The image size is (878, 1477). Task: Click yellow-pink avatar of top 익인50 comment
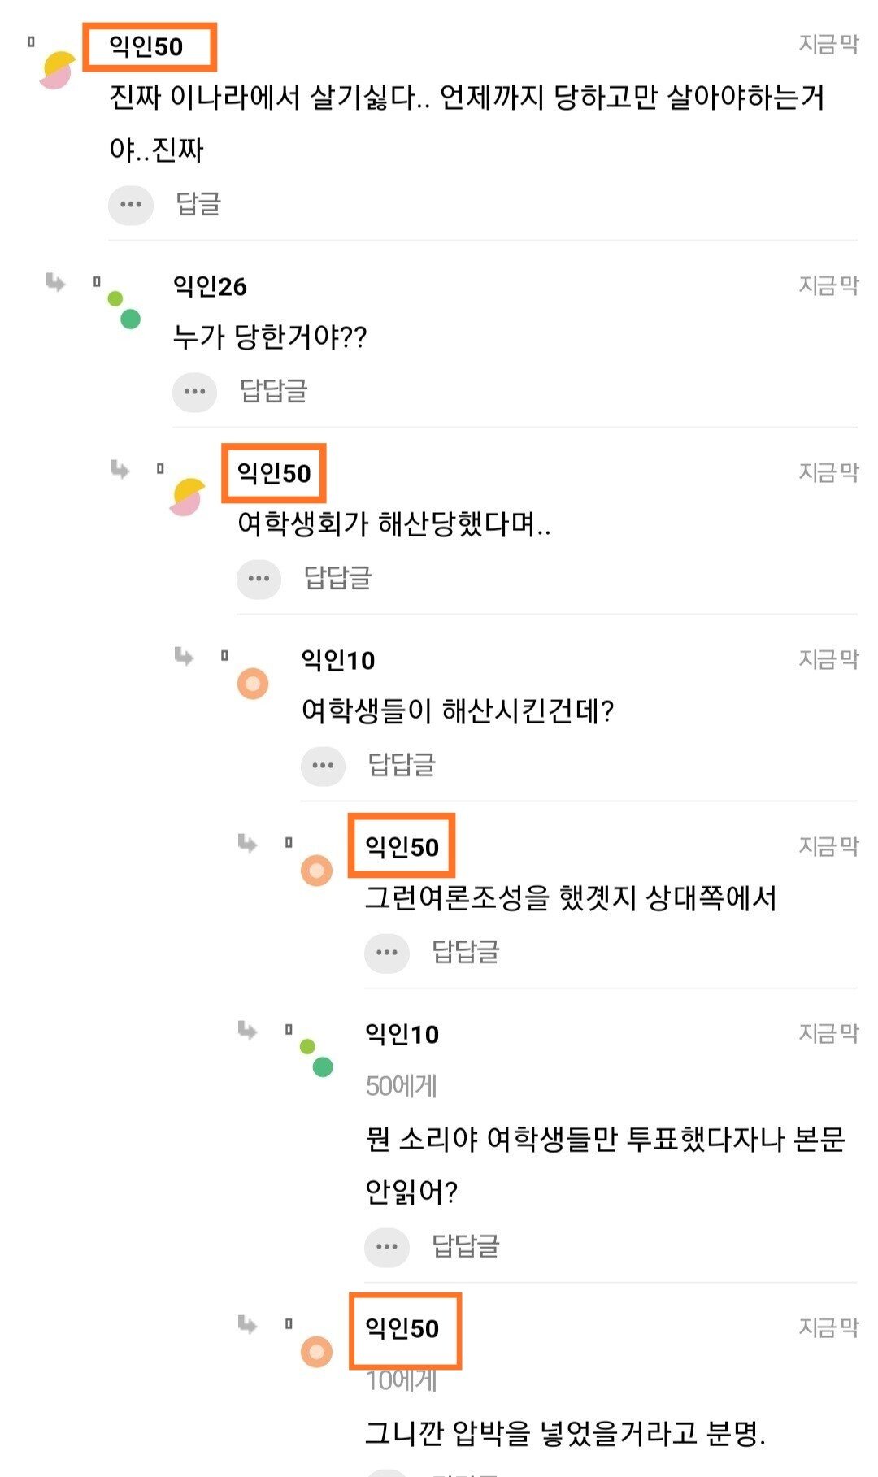pyautogui.click(x=58, y=70)
